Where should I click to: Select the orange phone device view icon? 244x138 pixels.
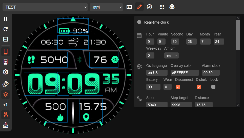[6, 52]
